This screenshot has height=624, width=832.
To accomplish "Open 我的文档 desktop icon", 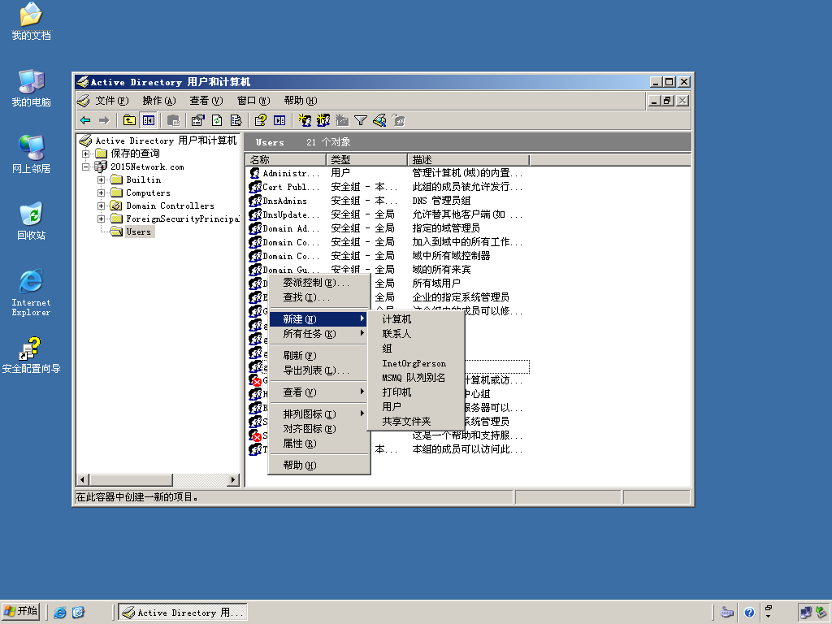I will [x=32, y=21].
